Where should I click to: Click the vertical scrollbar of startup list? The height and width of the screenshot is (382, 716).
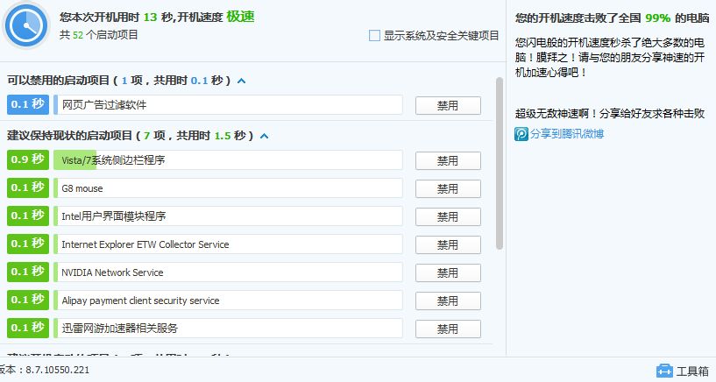pos(500,163)
